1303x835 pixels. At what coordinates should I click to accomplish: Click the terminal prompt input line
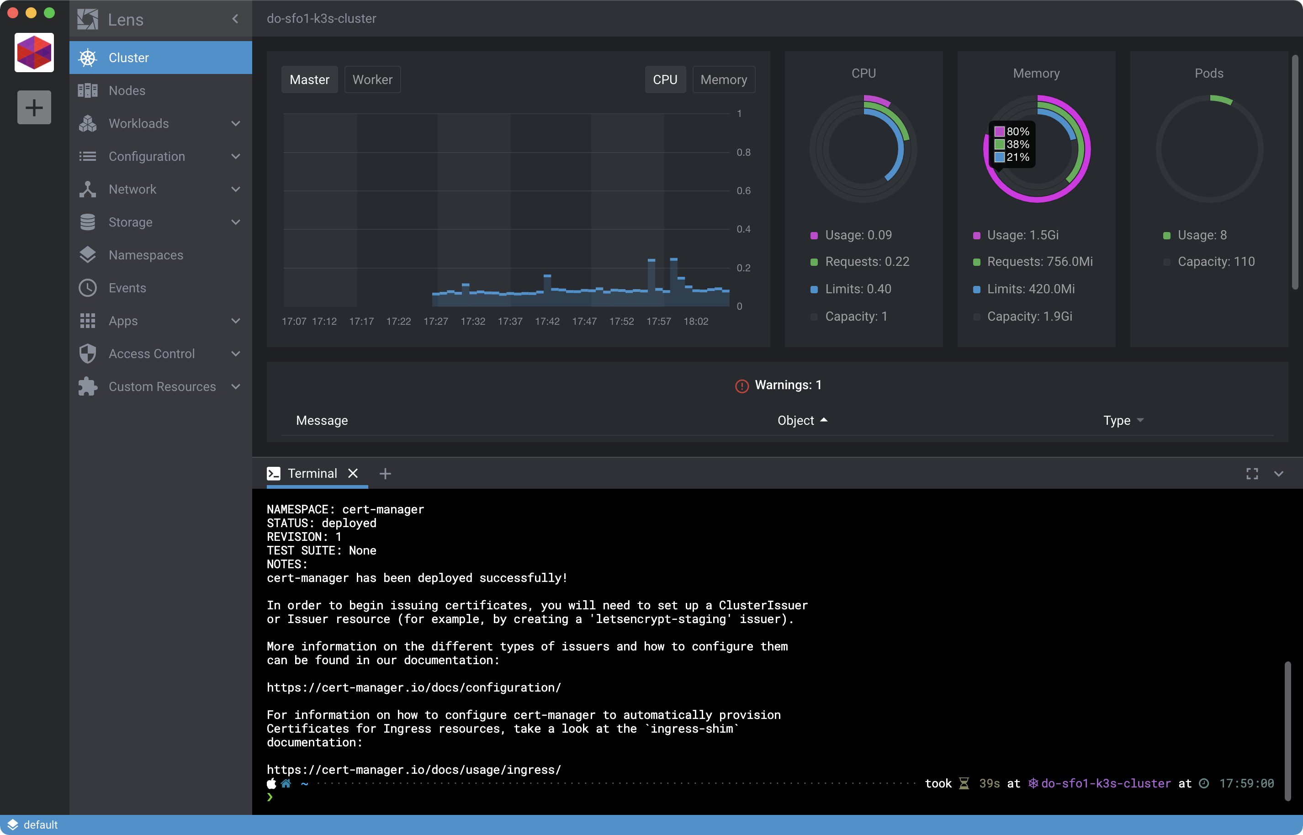coord(770,797)
